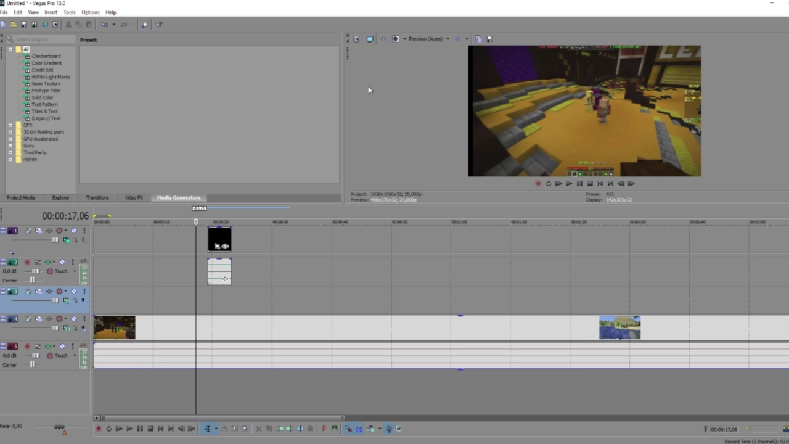
Task: Click the Open folder toolbar icon
Action: coord(14,25)
